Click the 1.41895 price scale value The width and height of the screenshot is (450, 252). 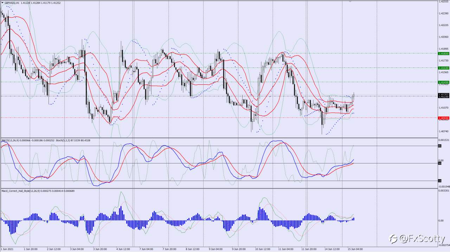pyautogui.click(x=444, y=49)
